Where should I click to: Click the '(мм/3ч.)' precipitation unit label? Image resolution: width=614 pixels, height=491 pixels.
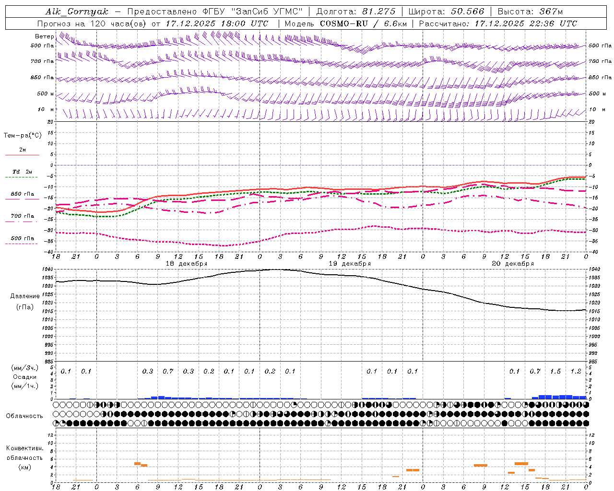pos(25,368)
